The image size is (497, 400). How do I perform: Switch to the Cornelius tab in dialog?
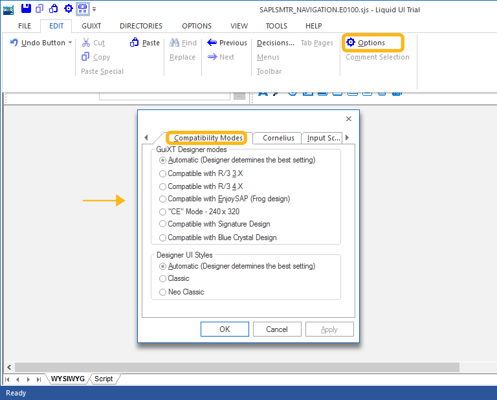click(278, 138)
